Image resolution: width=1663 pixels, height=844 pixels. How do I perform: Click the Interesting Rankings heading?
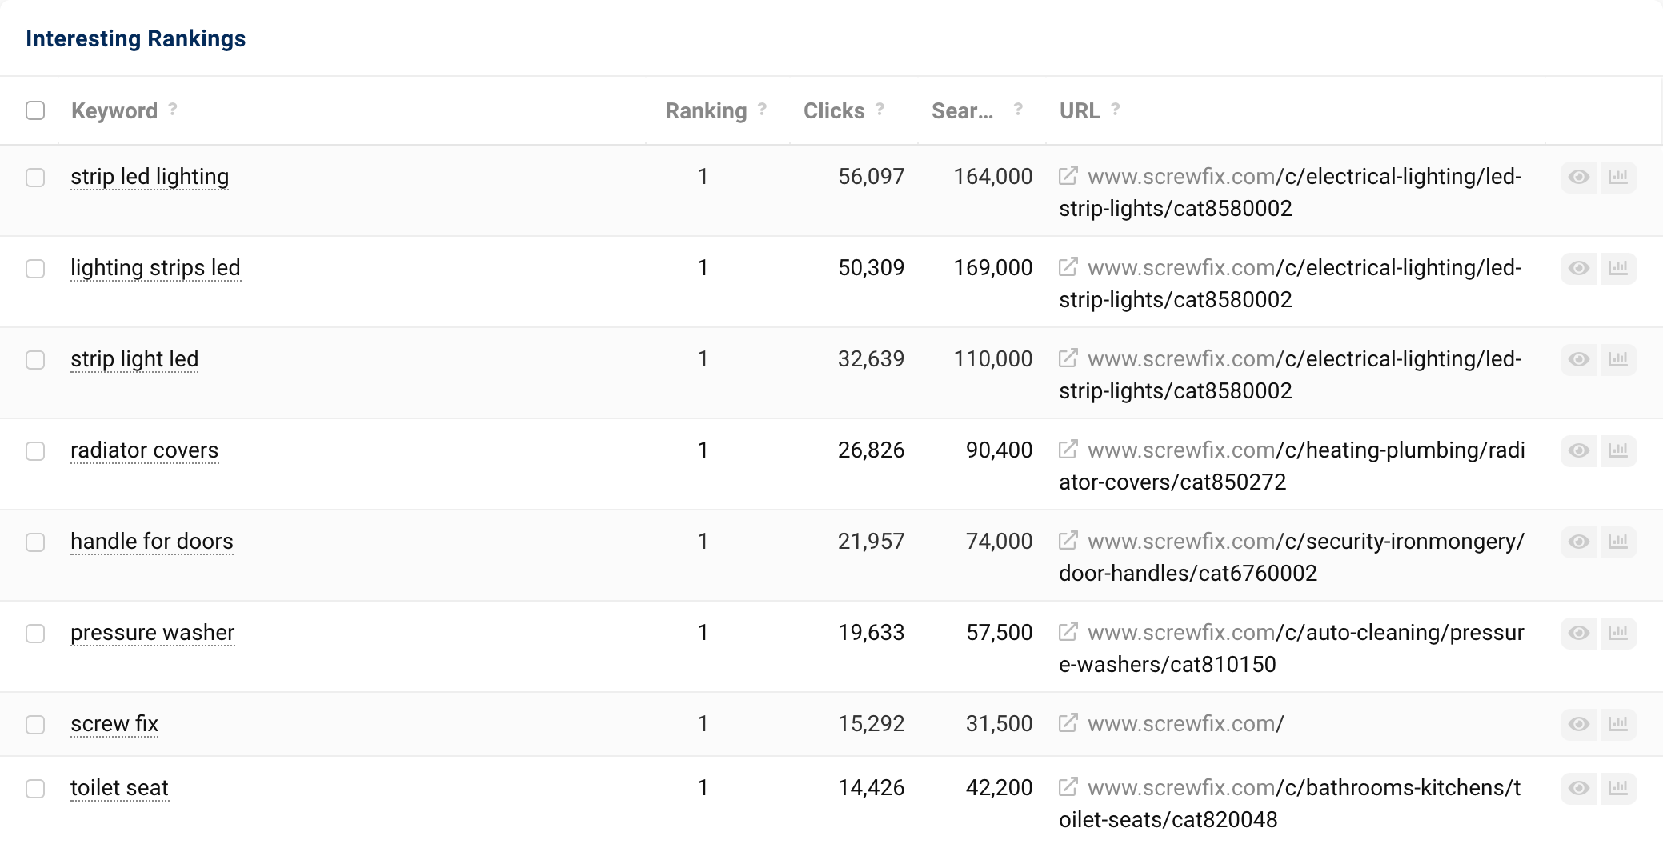(x=136, y=38)
